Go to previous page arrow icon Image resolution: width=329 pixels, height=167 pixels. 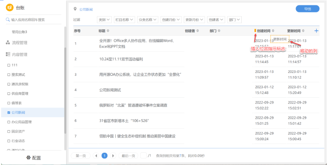click(x=96, y=155)
